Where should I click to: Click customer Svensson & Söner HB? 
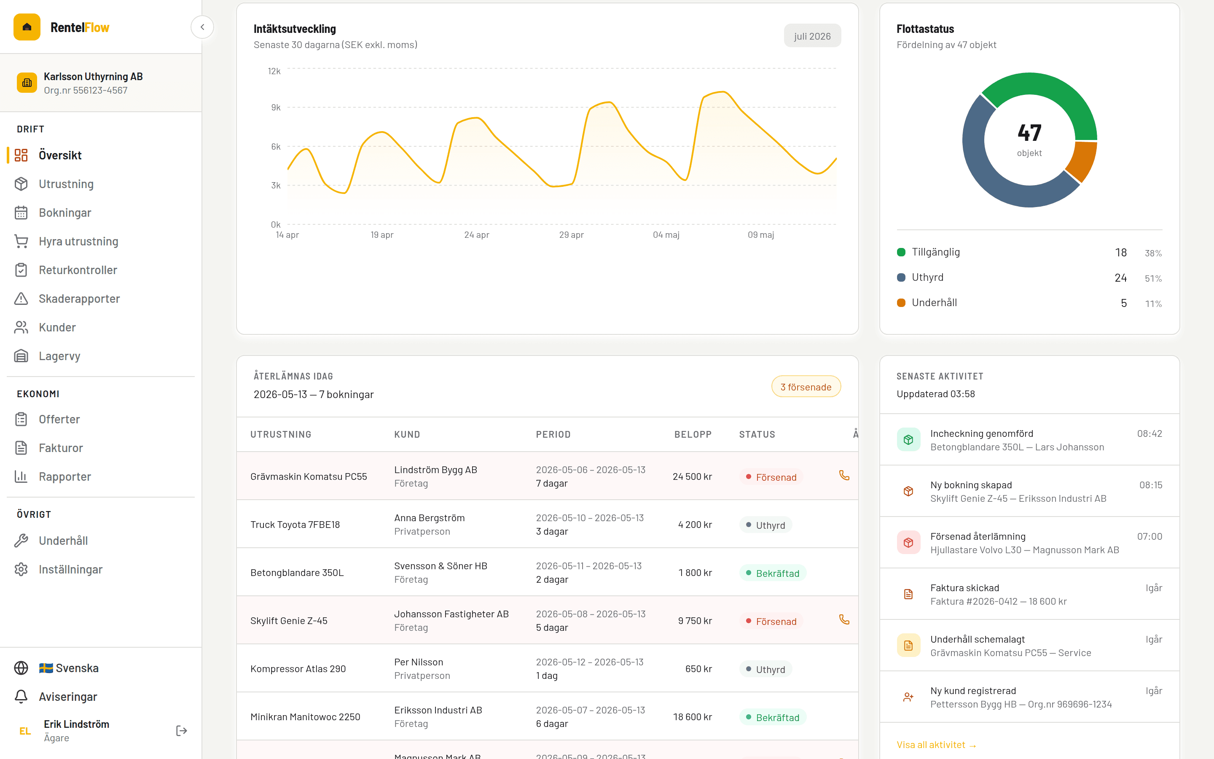(x=440, y=566)
